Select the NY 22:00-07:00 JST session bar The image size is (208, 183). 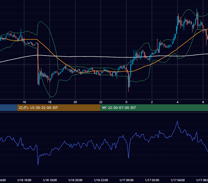pos(154,108)
